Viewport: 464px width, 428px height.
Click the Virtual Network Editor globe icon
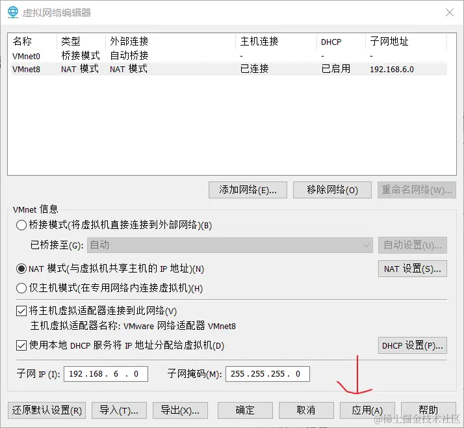13,12
